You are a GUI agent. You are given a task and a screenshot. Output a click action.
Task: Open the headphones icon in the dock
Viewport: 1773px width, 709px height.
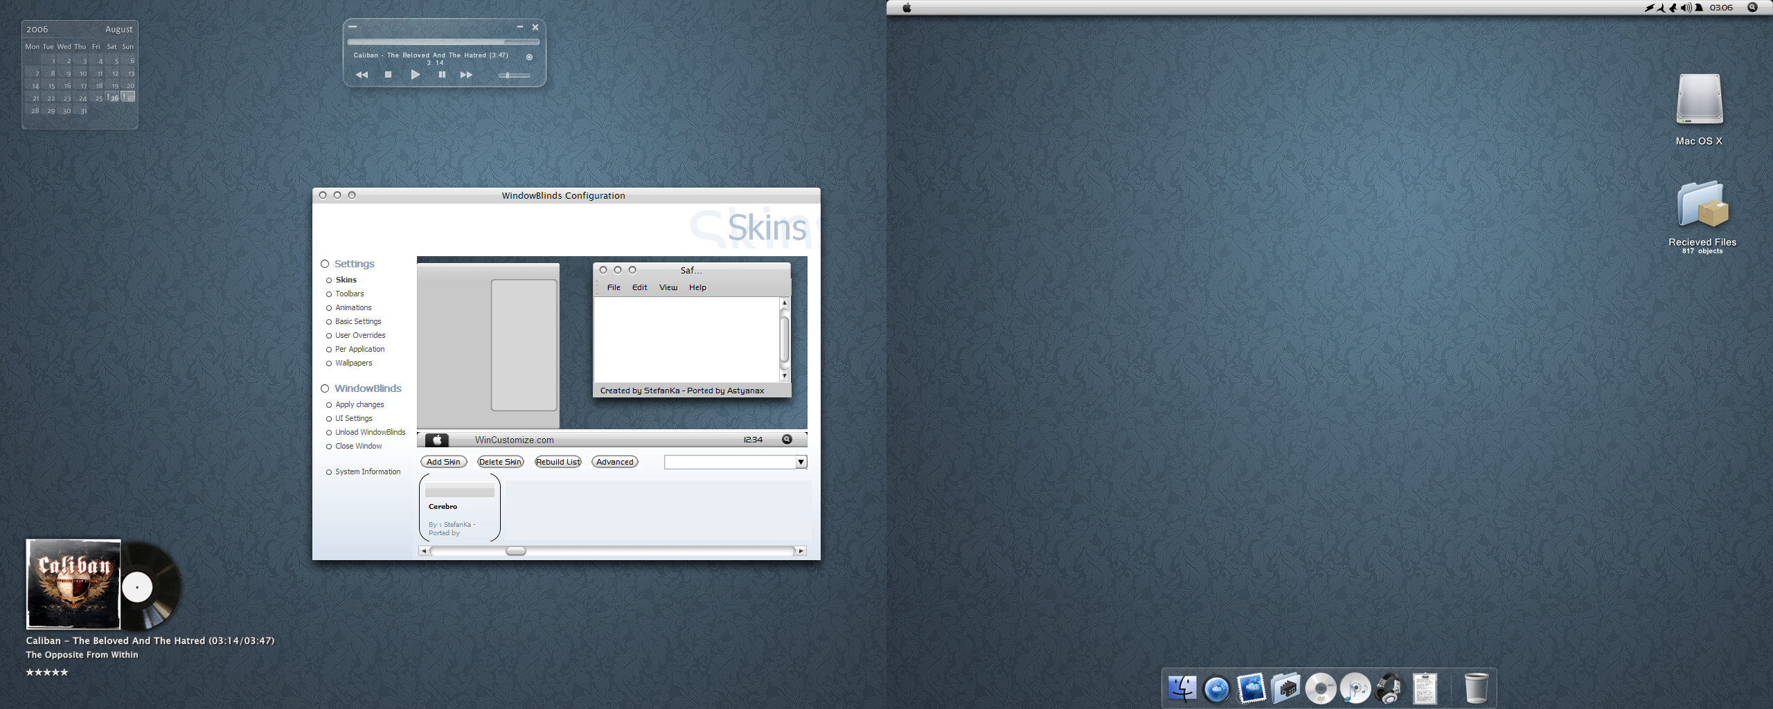coord(1389,688)
